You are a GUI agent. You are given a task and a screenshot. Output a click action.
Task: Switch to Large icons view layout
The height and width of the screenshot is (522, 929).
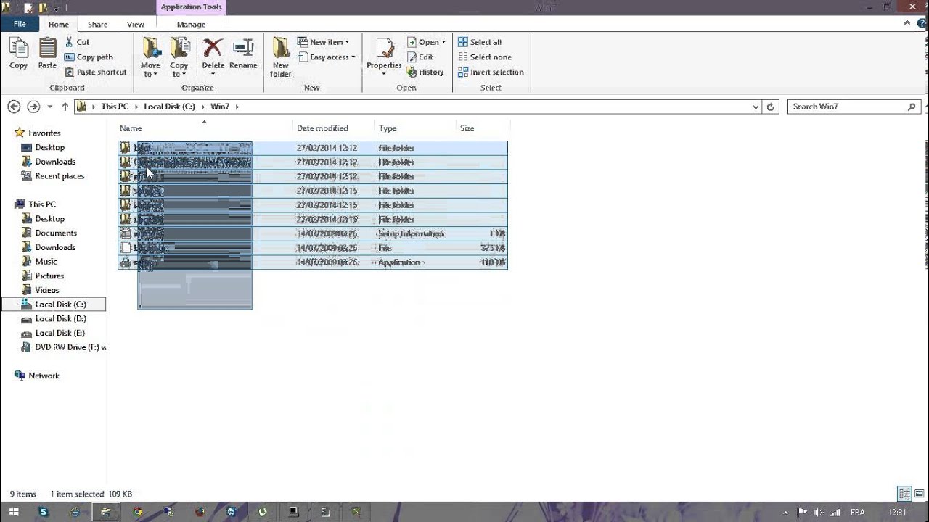click(x=919, y=494)
